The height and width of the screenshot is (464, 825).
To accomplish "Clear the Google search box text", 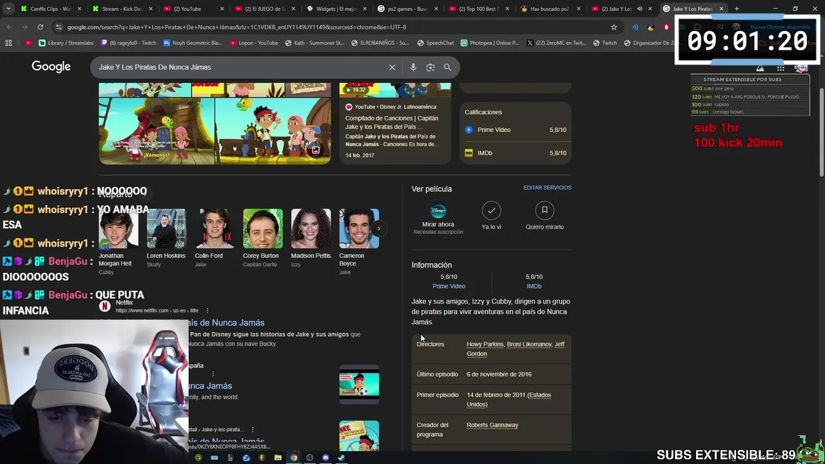I will 392,67.
